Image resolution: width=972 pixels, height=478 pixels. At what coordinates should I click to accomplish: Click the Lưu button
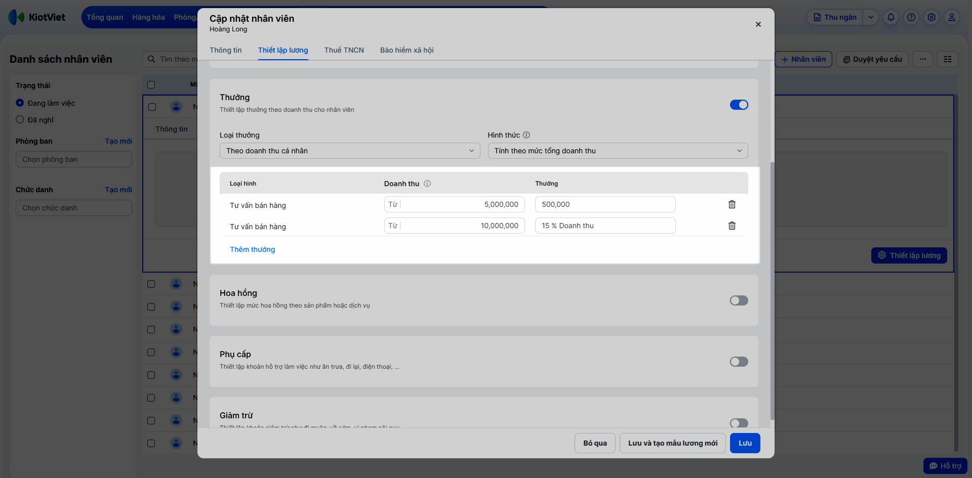(745, 443)
